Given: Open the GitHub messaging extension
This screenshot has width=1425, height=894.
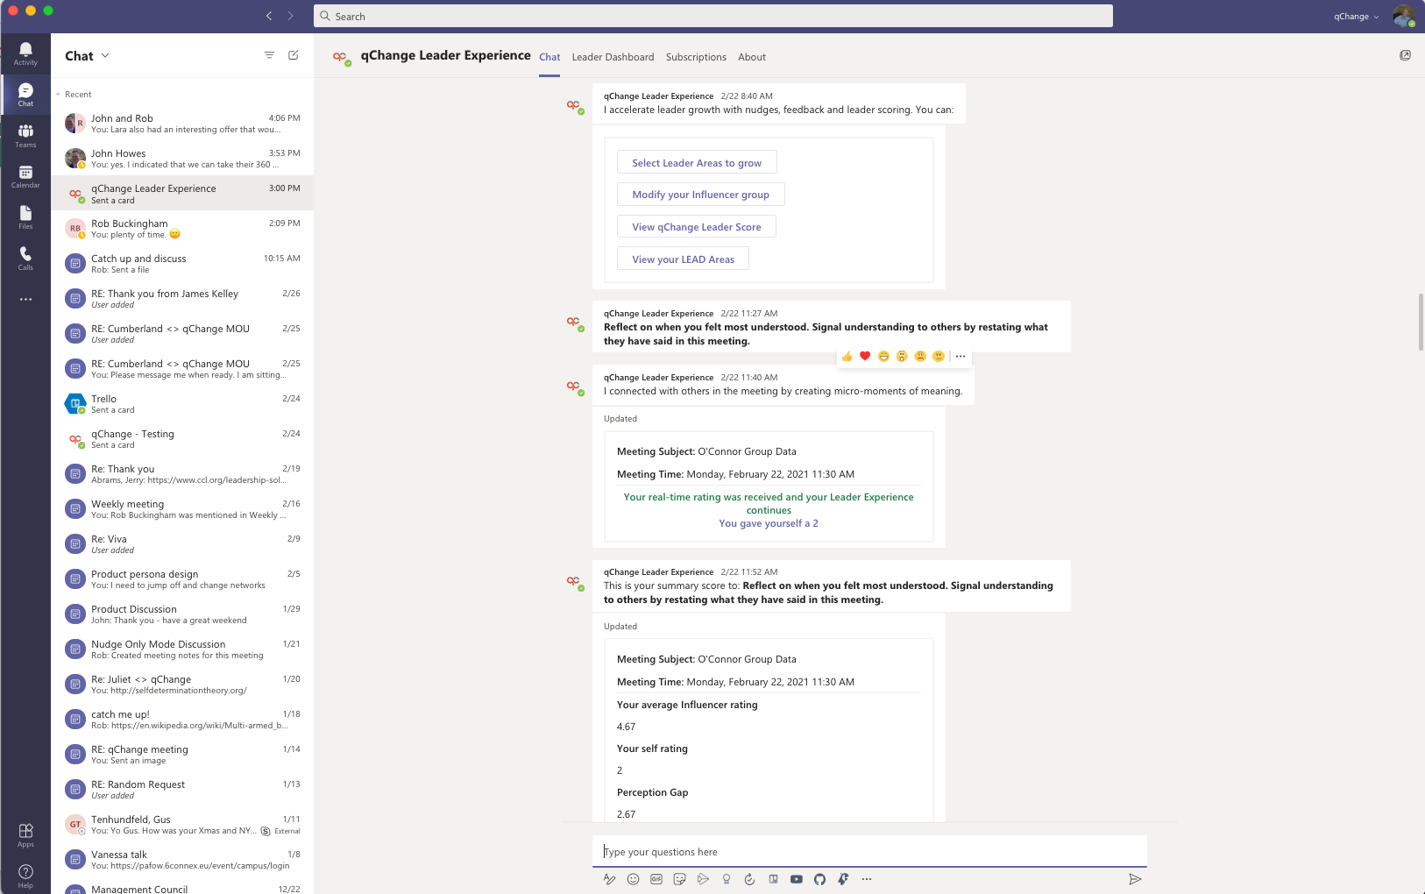Looking at the screenshot, I should (x=819, y=879).
